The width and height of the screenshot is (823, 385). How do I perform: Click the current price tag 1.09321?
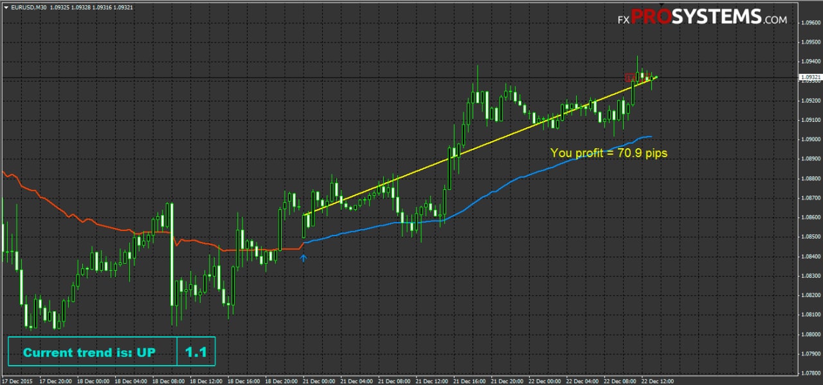[808, 78]
